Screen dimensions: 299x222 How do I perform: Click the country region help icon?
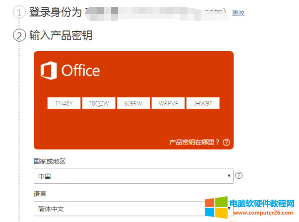(x=239, y=175)
